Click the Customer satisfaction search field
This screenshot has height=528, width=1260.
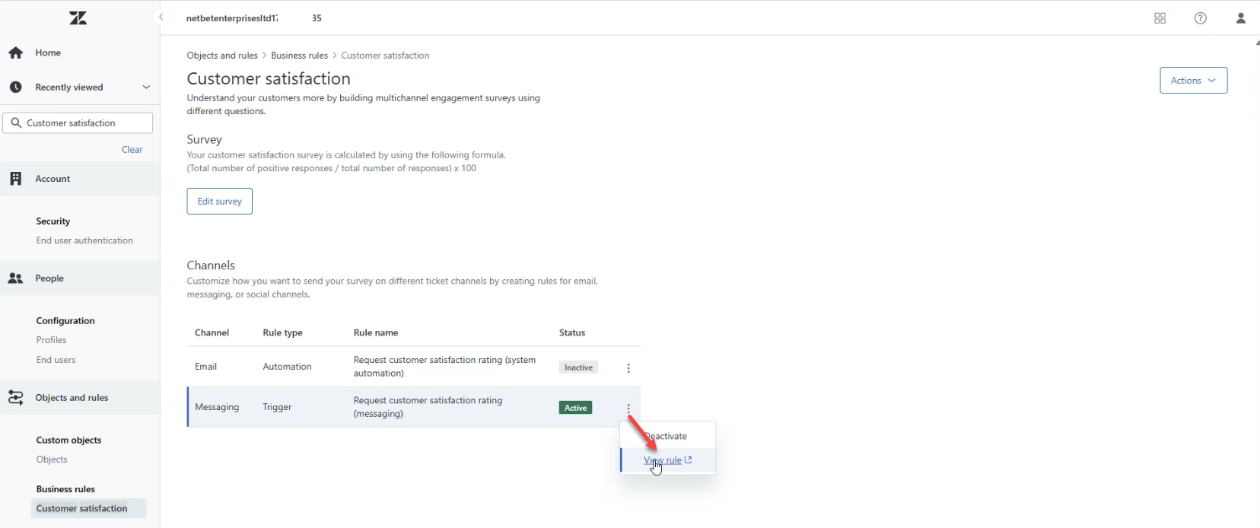84,123
